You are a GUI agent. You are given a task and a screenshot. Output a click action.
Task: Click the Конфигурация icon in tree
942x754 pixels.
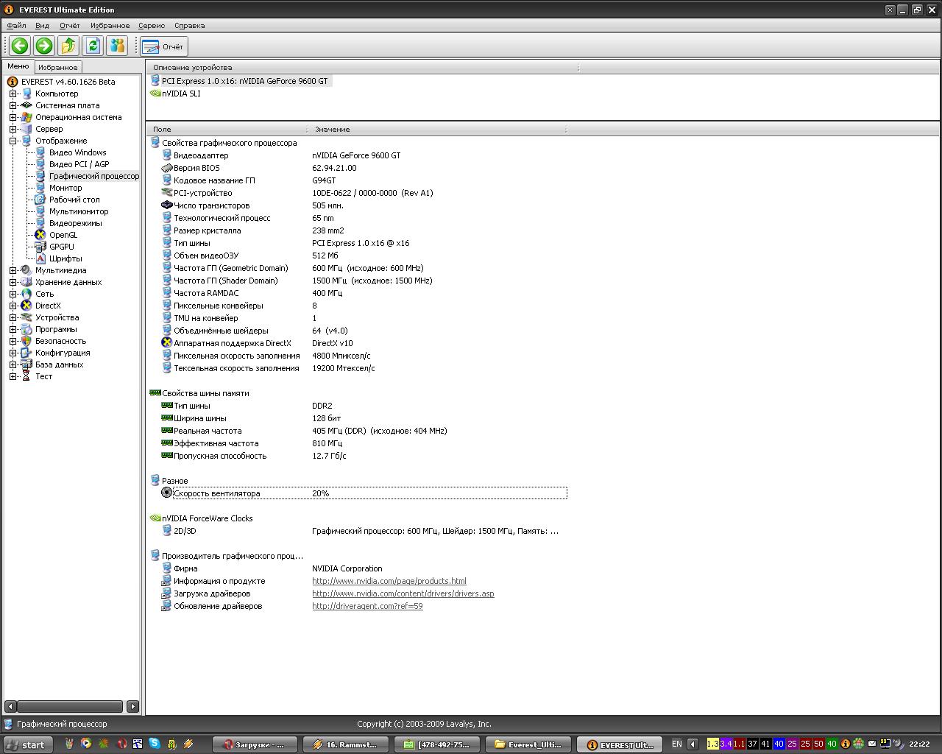pos(26,353)
